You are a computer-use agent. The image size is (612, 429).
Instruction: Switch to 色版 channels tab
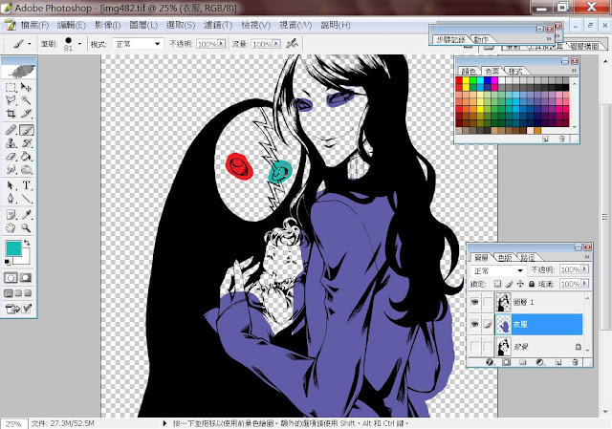click(x=505, y=257)
